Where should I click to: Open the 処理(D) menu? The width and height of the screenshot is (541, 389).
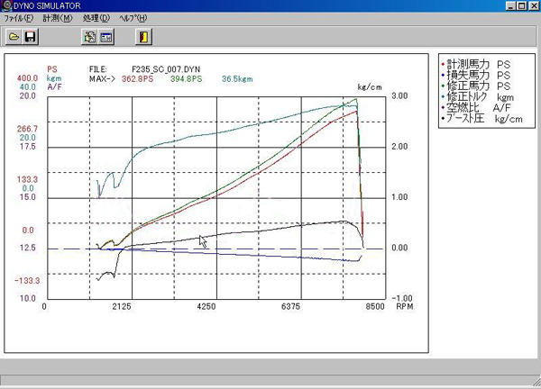coord(96,18)
